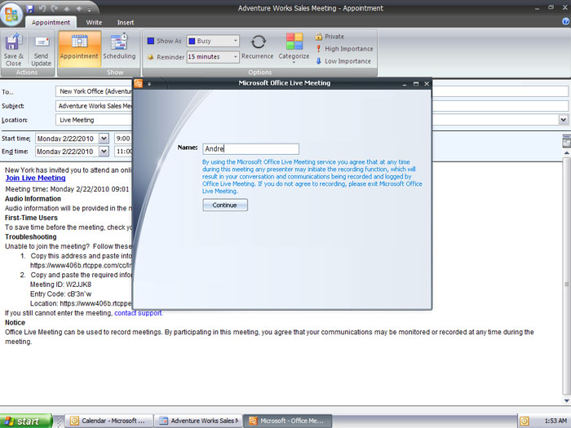Save using quick access floppy icon
Image resolution: width=571 pixels, height=428 pixels.
click(x=29, y=8)
